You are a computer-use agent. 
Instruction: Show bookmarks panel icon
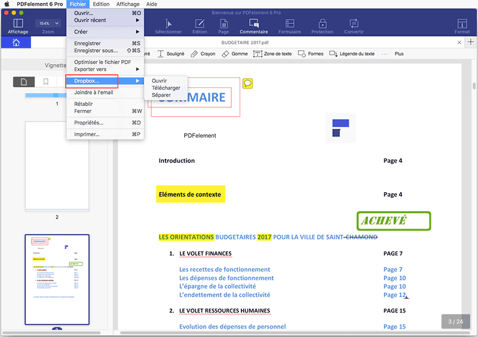pos(46,82)
